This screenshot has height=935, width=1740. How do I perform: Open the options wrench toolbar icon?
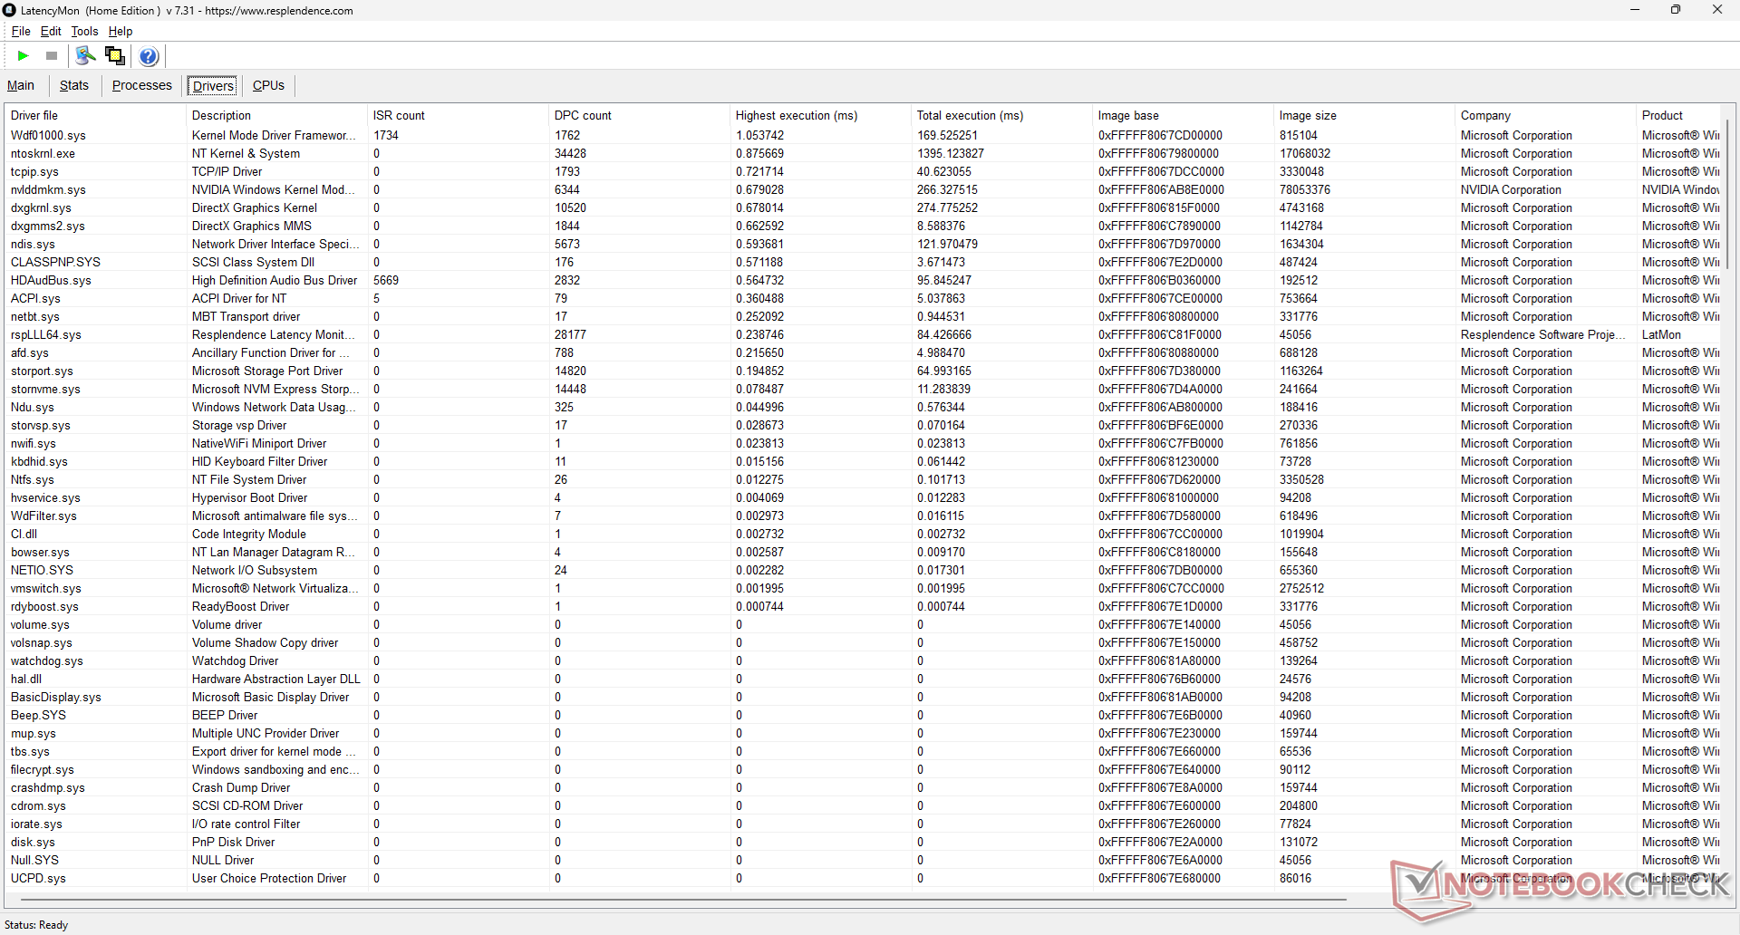[x=85, y=56]
